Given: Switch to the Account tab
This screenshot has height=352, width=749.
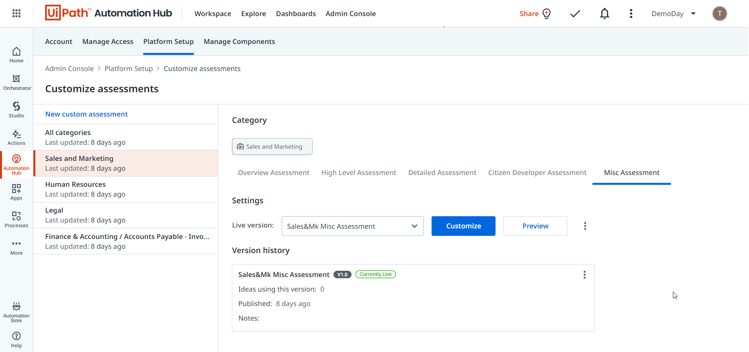Looking at the screenshot, I should click(59, 42).
